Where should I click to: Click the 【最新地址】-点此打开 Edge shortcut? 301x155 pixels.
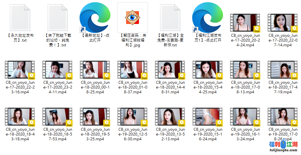tap(95, 17)
